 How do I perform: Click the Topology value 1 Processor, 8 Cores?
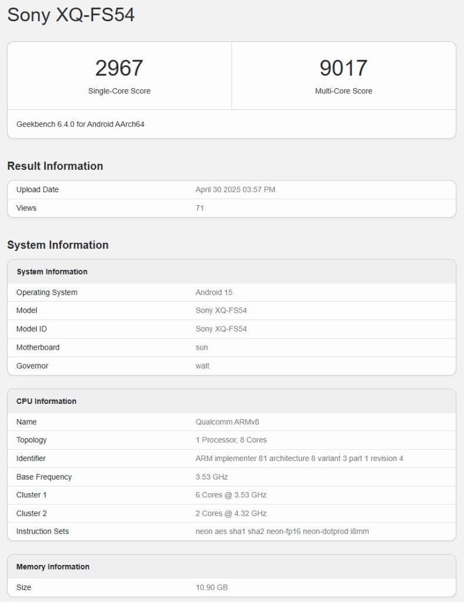[x=231, y=440]
